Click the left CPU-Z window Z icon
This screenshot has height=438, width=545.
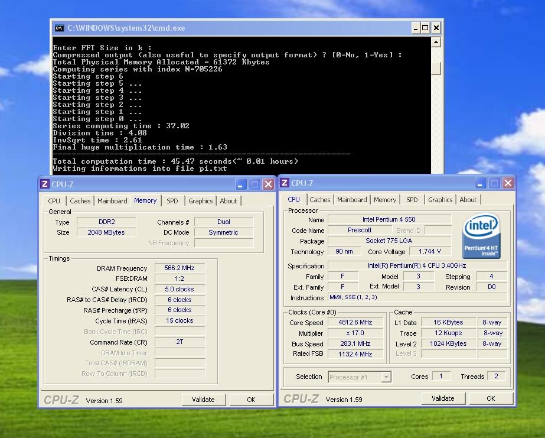click(x=44, y=184)
